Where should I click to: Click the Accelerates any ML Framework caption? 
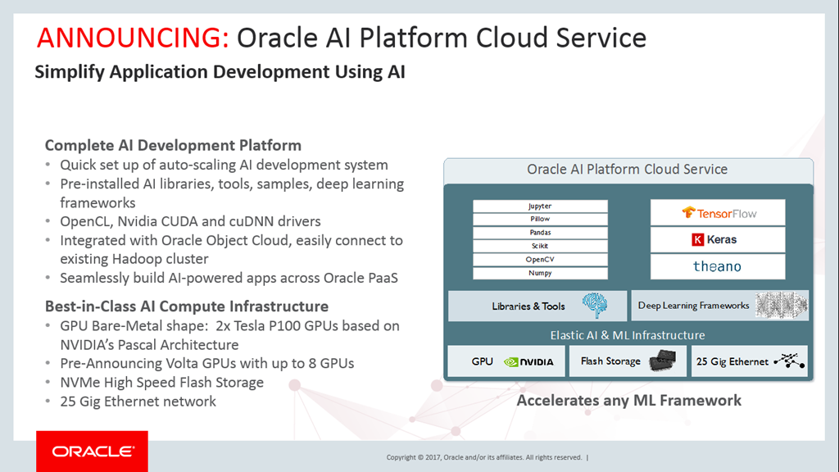(628, 401)
